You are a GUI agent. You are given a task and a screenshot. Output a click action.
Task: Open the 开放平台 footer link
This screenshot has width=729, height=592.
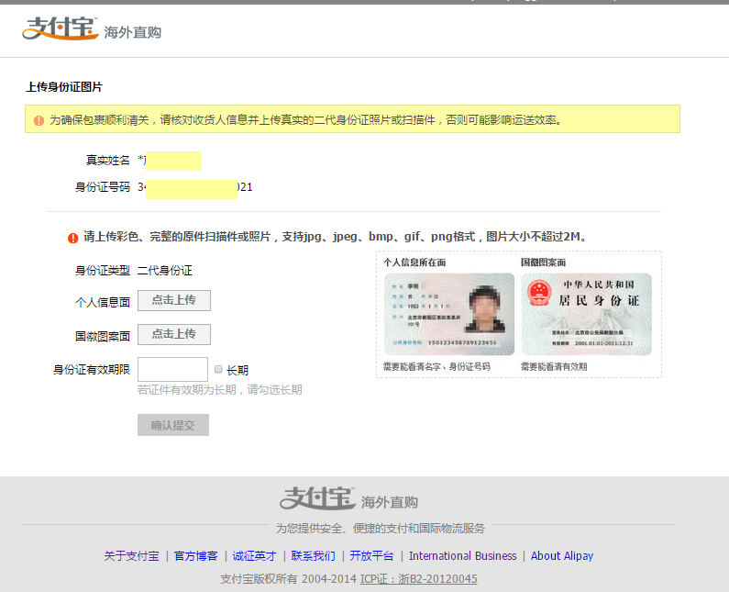tap(371, 556)
